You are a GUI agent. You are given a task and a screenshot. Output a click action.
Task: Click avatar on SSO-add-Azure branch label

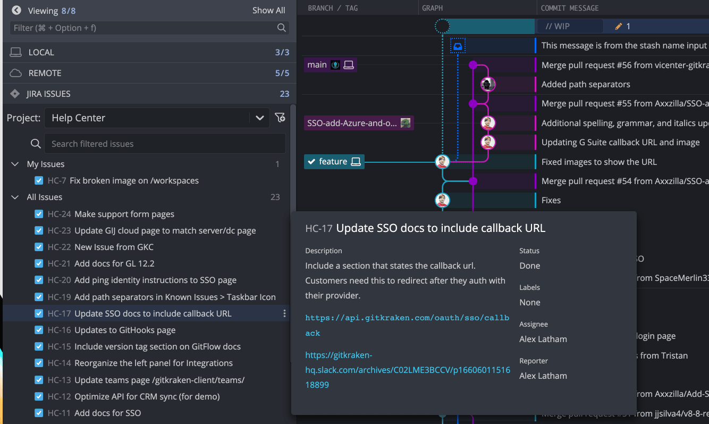[x=406, y=123]
